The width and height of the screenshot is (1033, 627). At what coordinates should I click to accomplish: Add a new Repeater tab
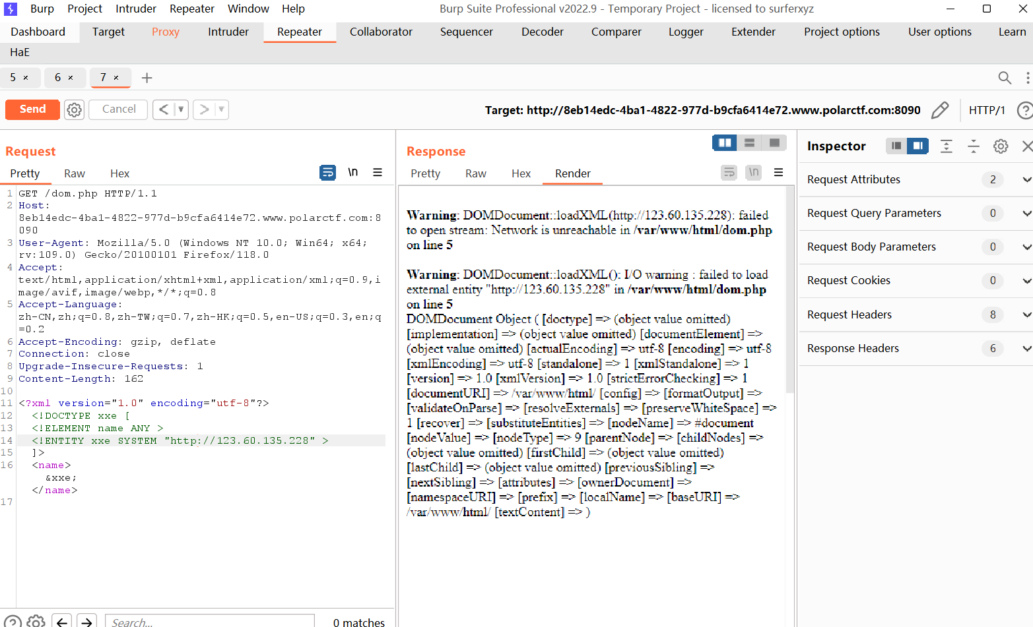click(147, 78)
